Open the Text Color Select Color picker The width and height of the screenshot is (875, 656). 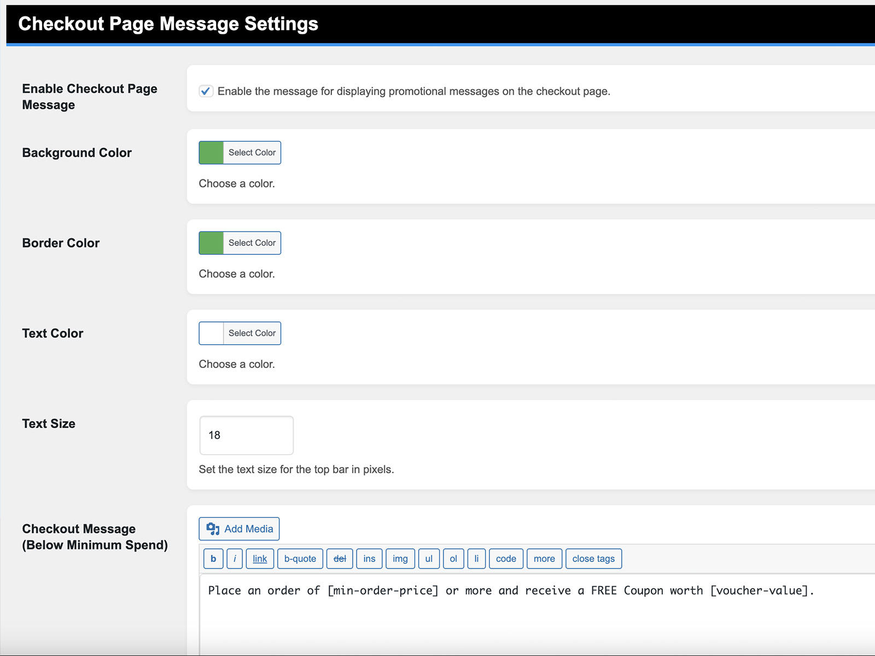click(x=252, y=333)
